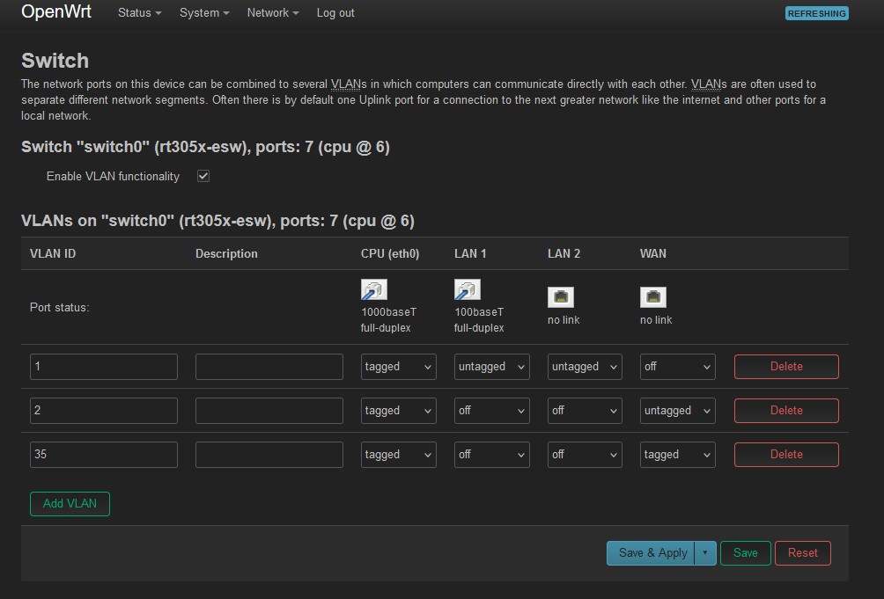Click Description field for VLAN 2
Image resolution: width=884 pixels, height=599 pixels.
[269, 411]
